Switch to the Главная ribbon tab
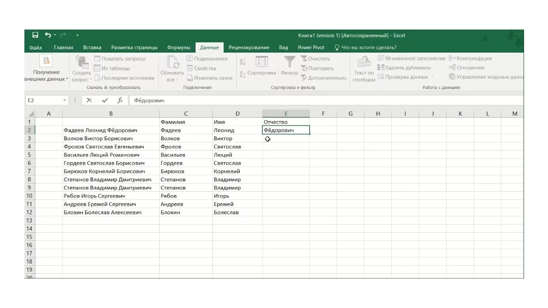Screen dimensions: 548x308 pyautogui.click(x=63, y=47)
